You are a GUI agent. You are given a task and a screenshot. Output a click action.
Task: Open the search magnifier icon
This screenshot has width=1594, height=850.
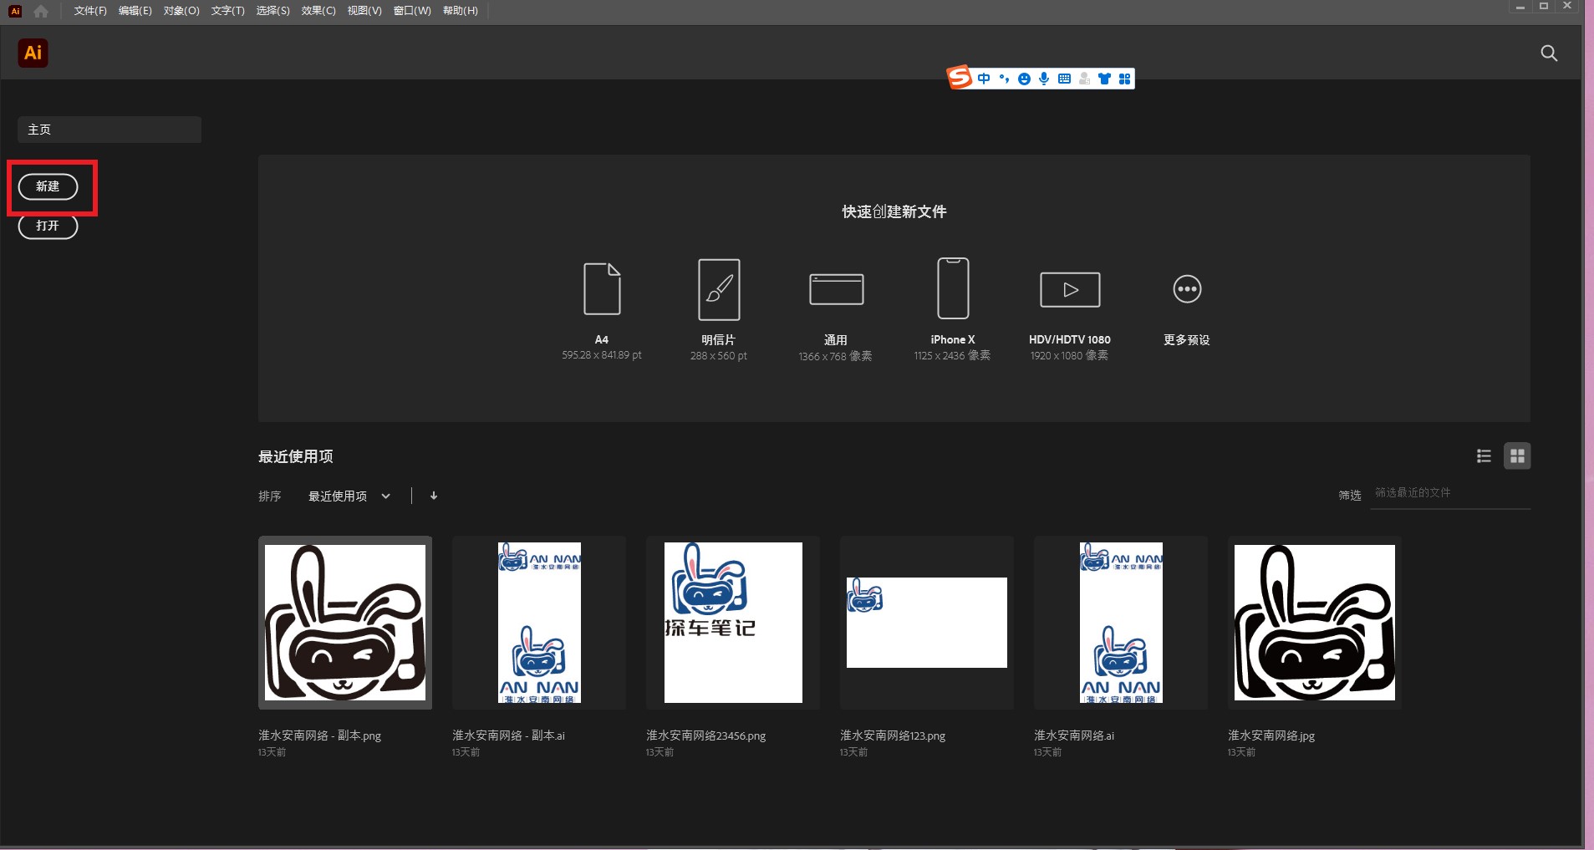[x=1549, y=53]
